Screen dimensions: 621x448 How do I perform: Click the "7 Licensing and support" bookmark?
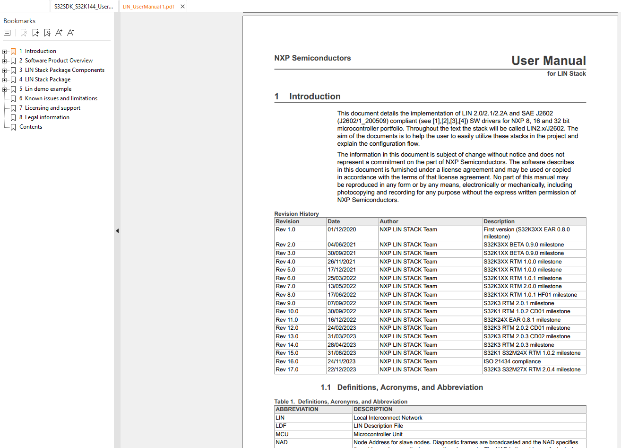[51, 107]
